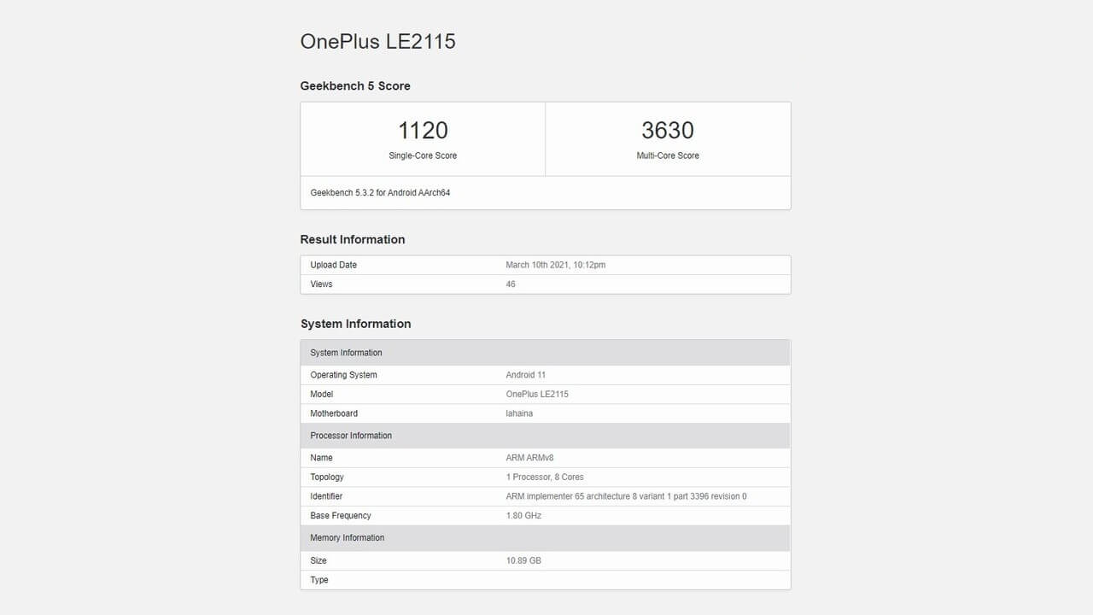The image size is (1093, 615).
Task: Select the Geekbench 5.3.2 for Android AArch64 text
Action: 380,193
